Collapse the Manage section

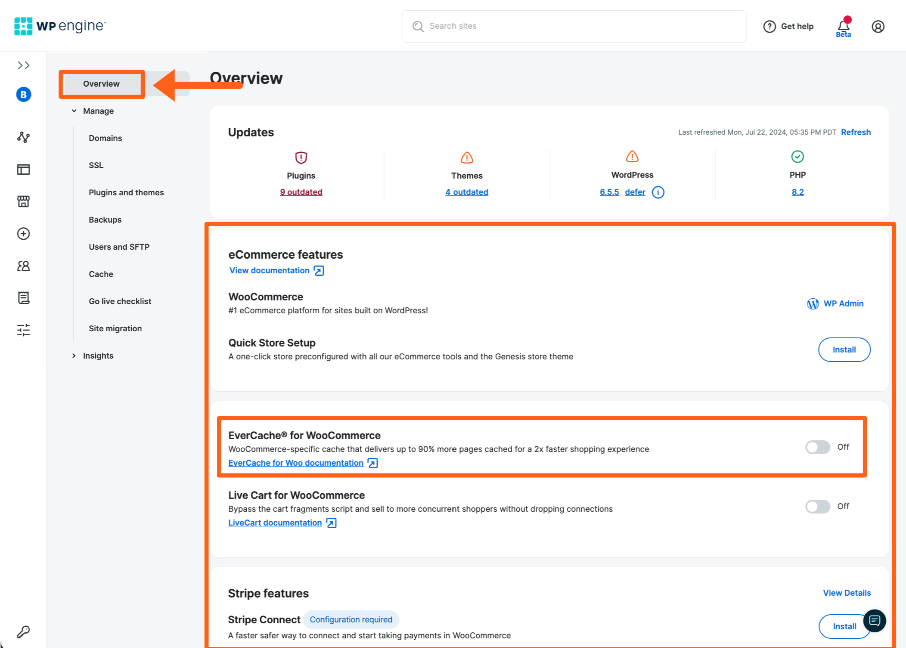pyautogui.click(x=74, y=110)
